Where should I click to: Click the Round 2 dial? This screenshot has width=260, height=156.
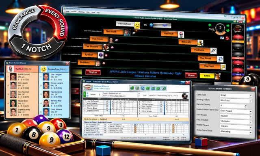[220, 28]
